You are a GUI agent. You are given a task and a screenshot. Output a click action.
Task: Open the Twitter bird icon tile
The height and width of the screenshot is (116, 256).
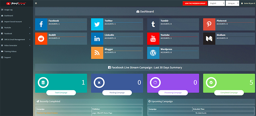97,24
